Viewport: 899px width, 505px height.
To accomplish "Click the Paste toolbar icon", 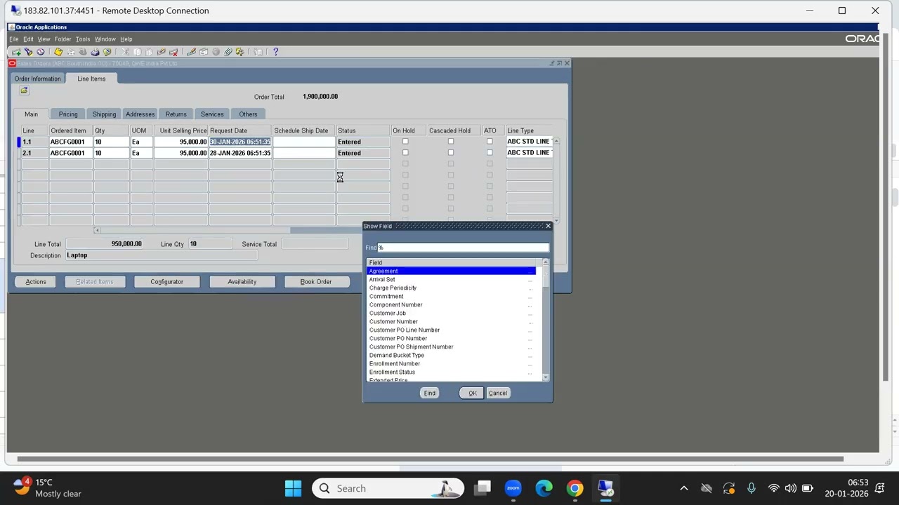I will tap(149, 52).
